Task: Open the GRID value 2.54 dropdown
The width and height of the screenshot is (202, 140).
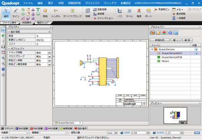Action: coord(148,133)
